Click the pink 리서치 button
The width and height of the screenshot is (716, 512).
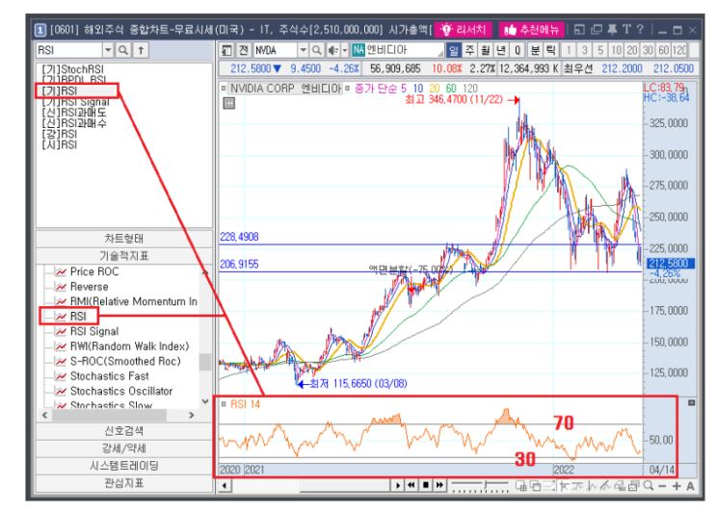click(463, 30)
